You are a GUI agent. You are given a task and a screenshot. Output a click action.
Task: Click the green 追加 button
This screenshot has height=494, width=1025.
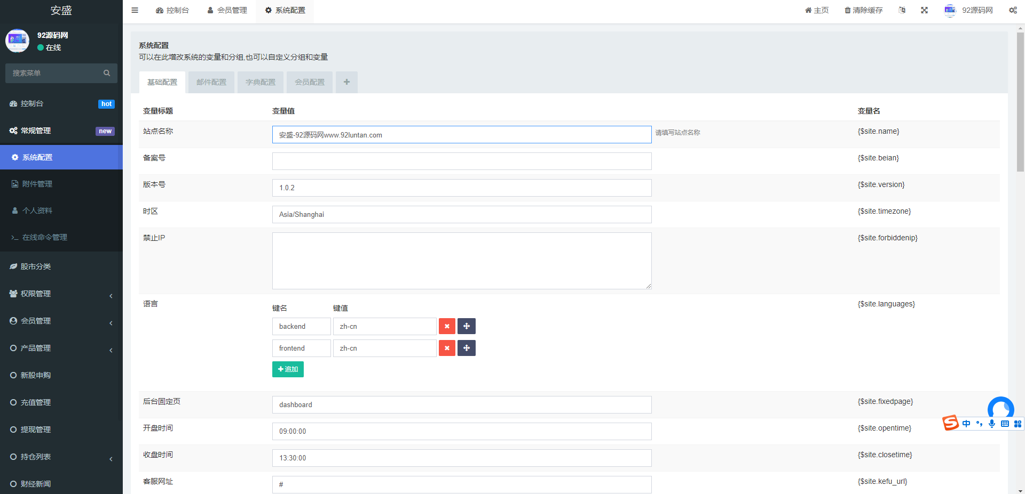coord(288,369)
